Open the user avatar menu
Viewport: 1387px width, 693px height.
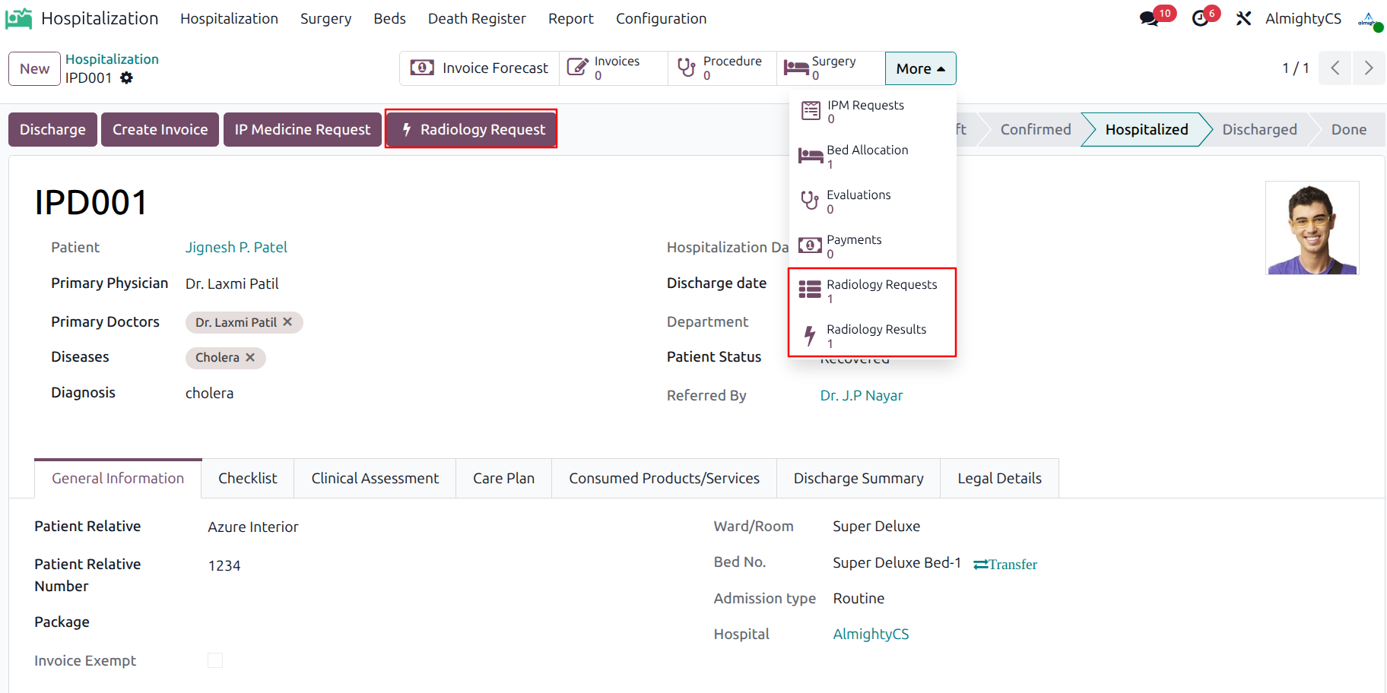pyautogui.click(x=1370, y=20)
